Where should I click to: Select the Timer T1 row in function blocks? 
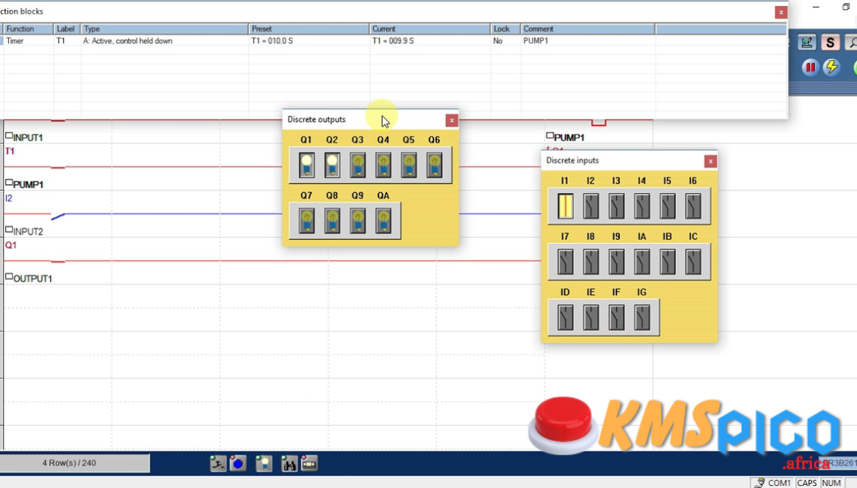click(394, 41)
